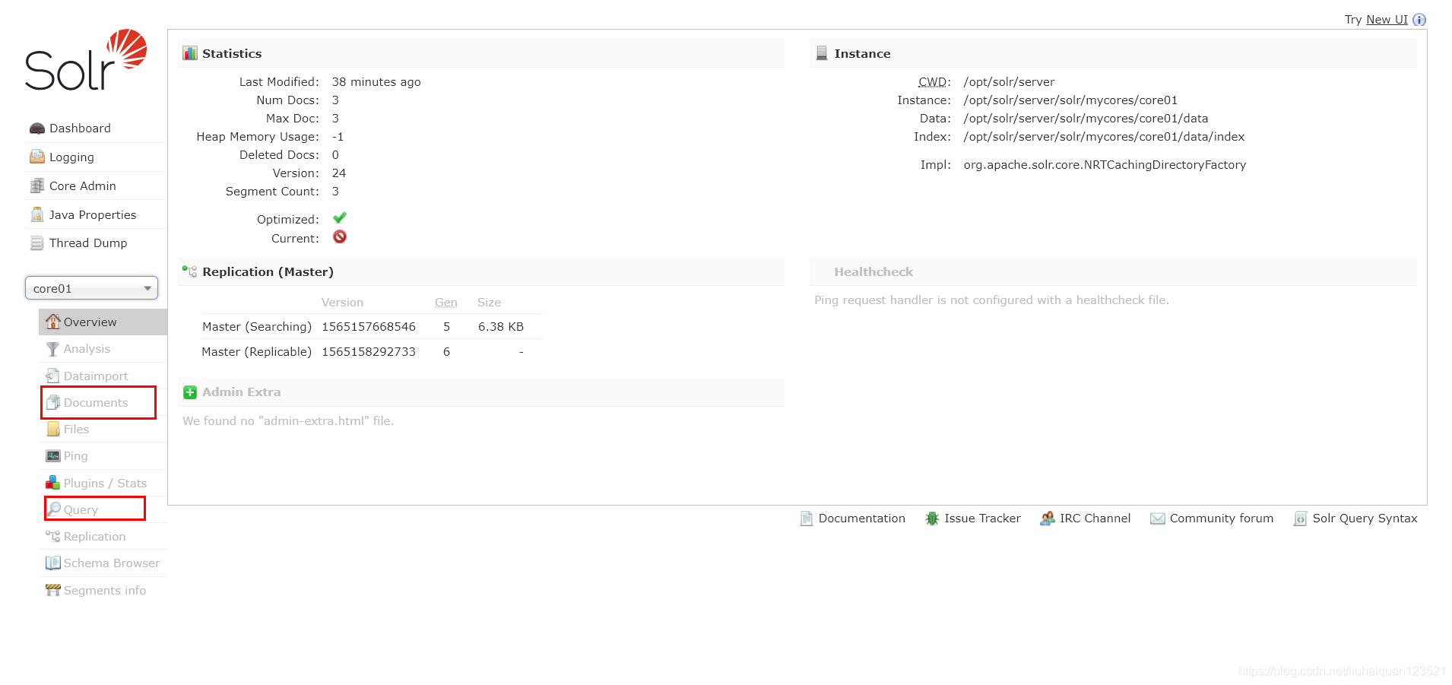Open Plugins / Stats
This screenshot has width=1452, height=685.
(x=105, y=484)
